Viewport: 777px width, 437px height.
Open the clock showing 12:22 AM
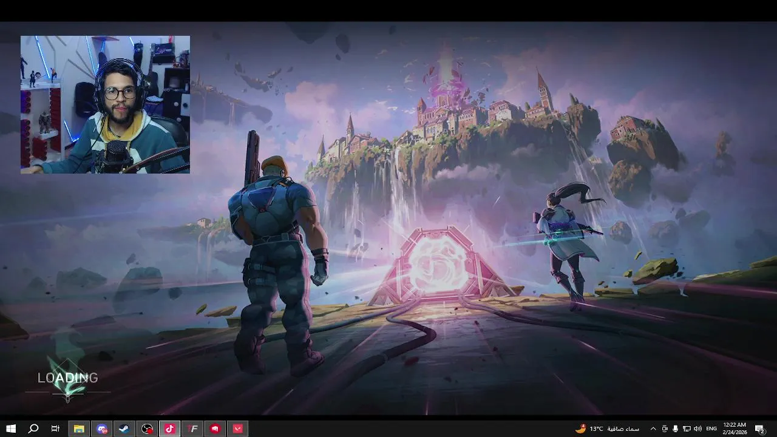click(x=735, y=429)
